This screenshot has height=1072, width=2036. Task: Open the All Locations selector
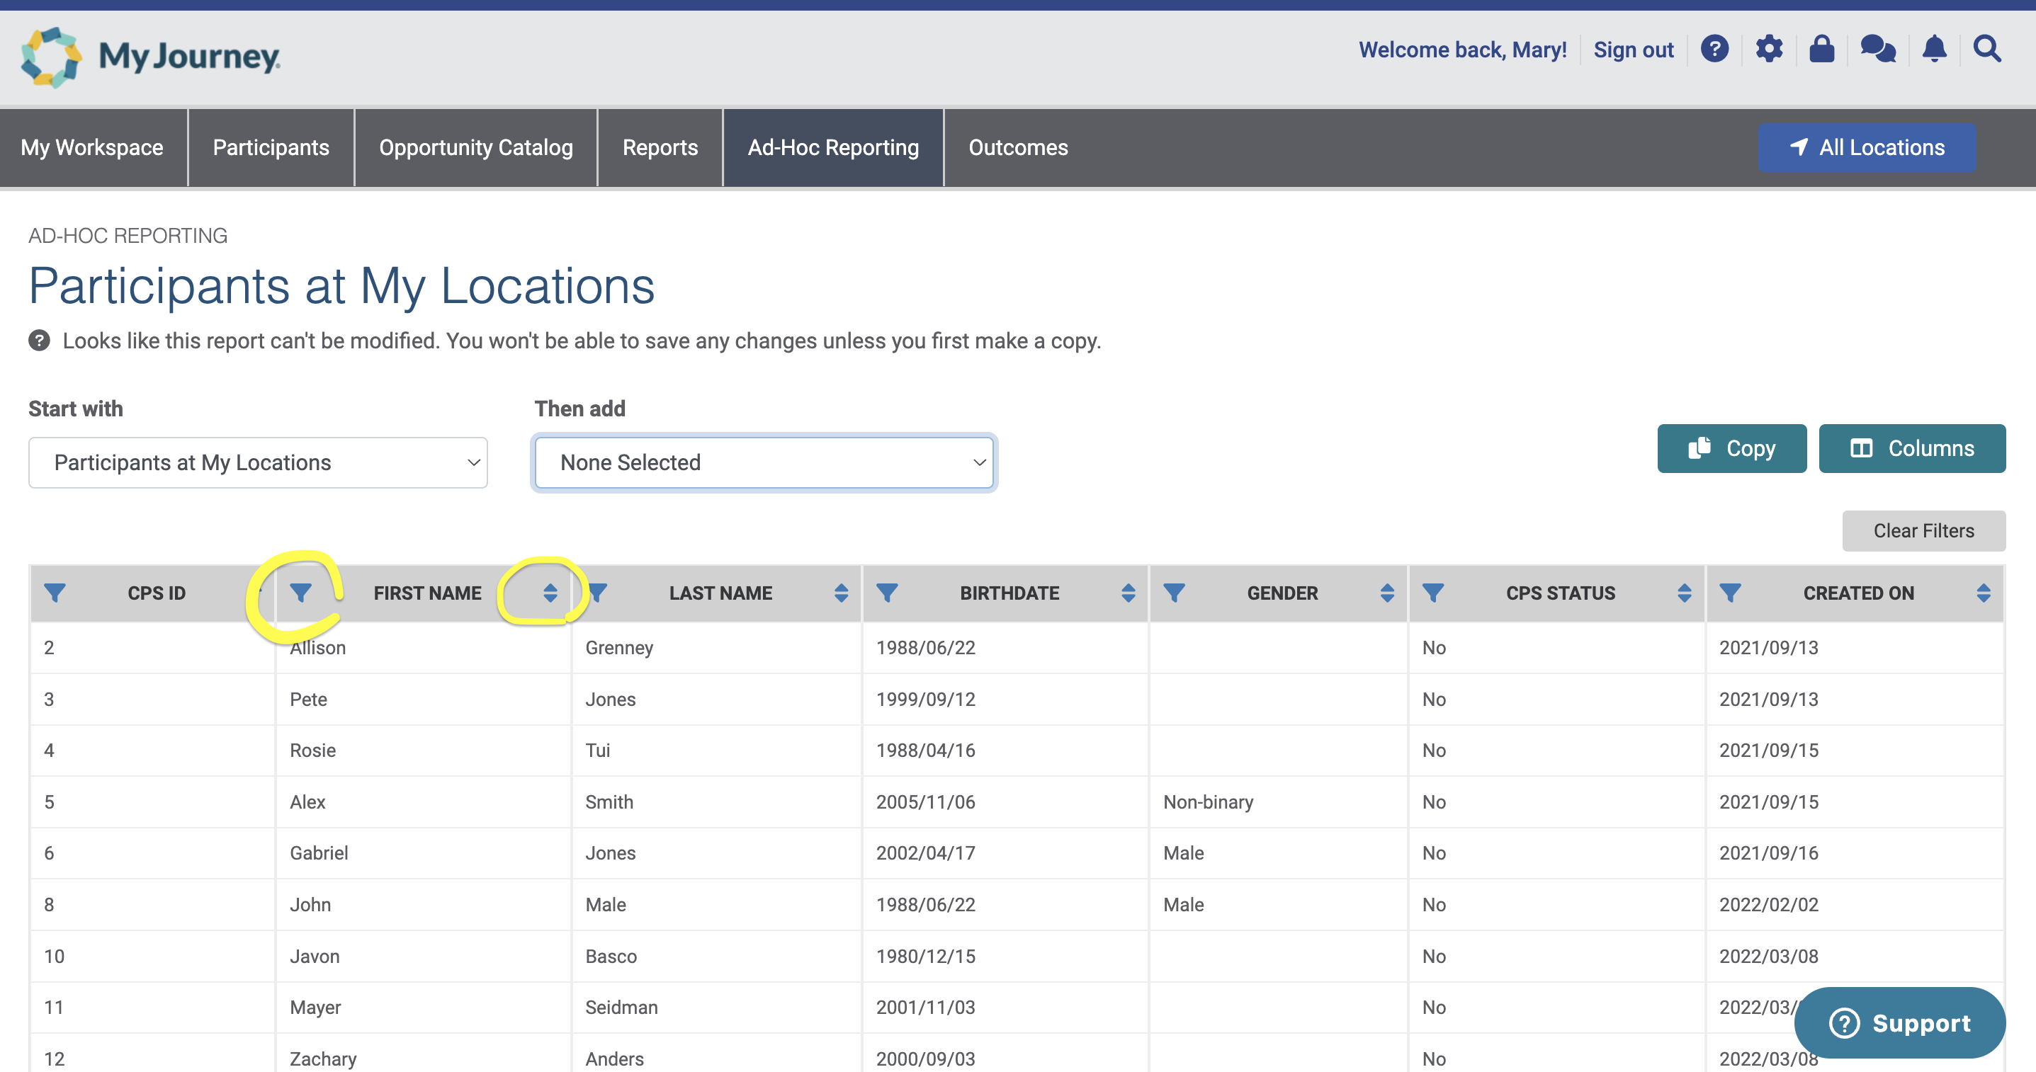[1867, 147]
